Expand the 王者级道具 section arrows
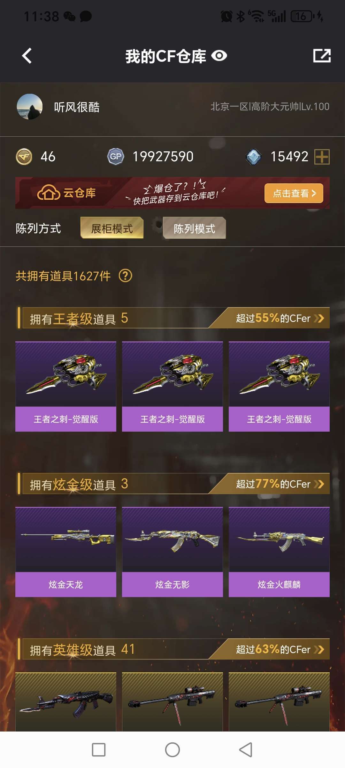Image resolution: width=345 pixels, height=768 pixels. (319, 318)
